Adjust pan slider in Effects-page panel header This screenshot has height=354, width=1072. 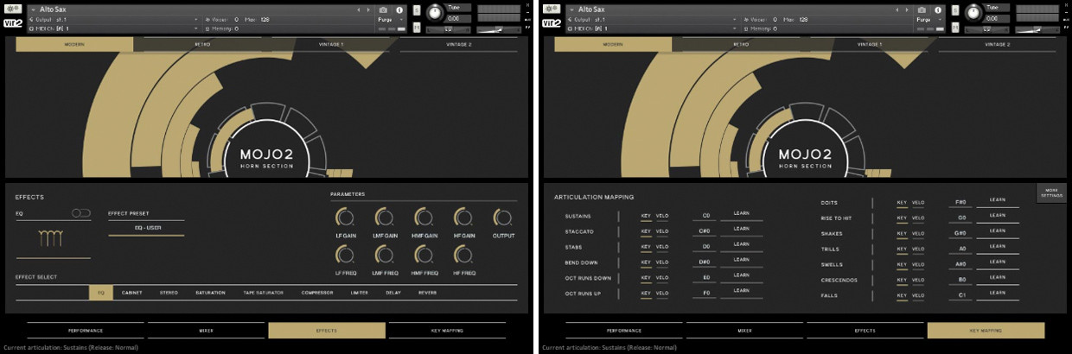point(449,30)
